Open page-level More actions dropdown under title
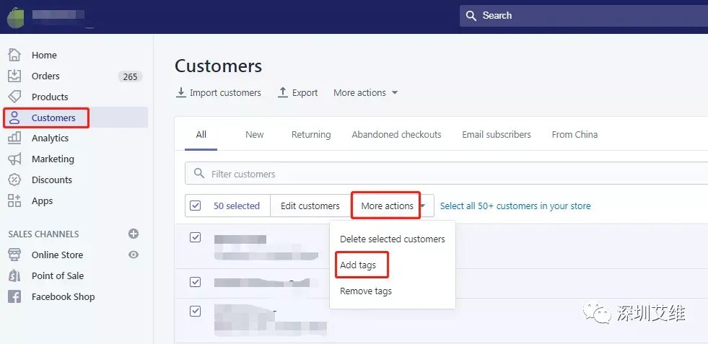Viewport: 708px width, 344px height. point(366,92)
